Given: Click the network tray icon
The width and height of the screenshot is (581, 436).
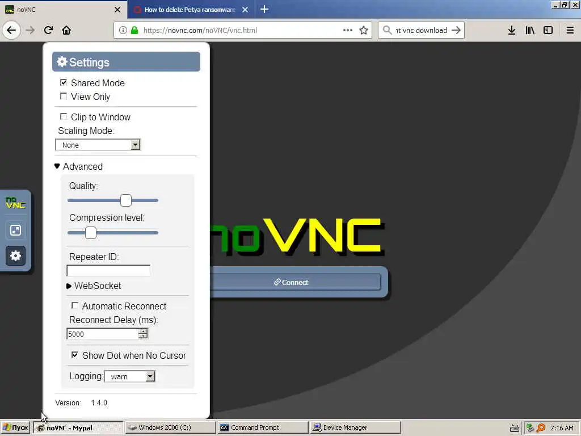Looking at the screenshot, I should 530,428.
